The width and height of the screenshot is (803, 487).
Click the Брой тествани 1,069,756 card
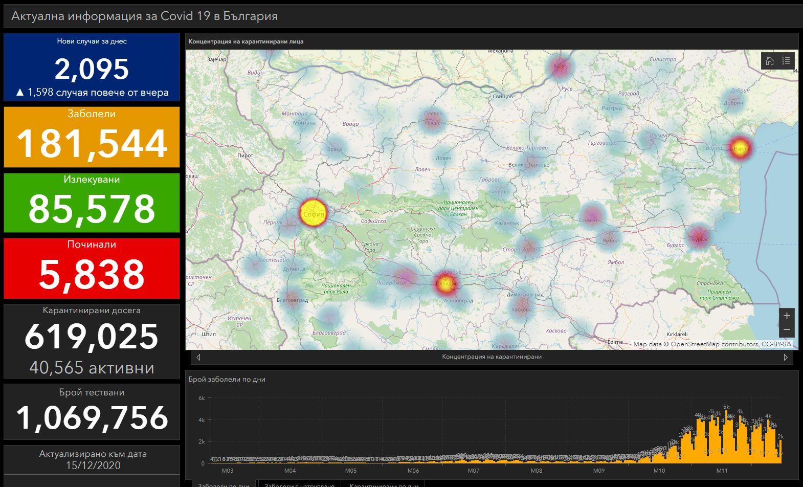point(92,412)
